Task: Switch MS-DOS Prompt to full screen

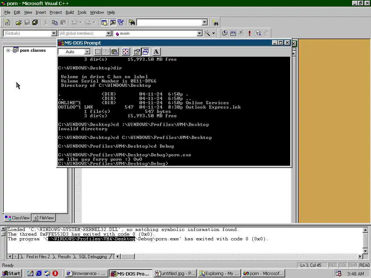Action: [126, 51]
